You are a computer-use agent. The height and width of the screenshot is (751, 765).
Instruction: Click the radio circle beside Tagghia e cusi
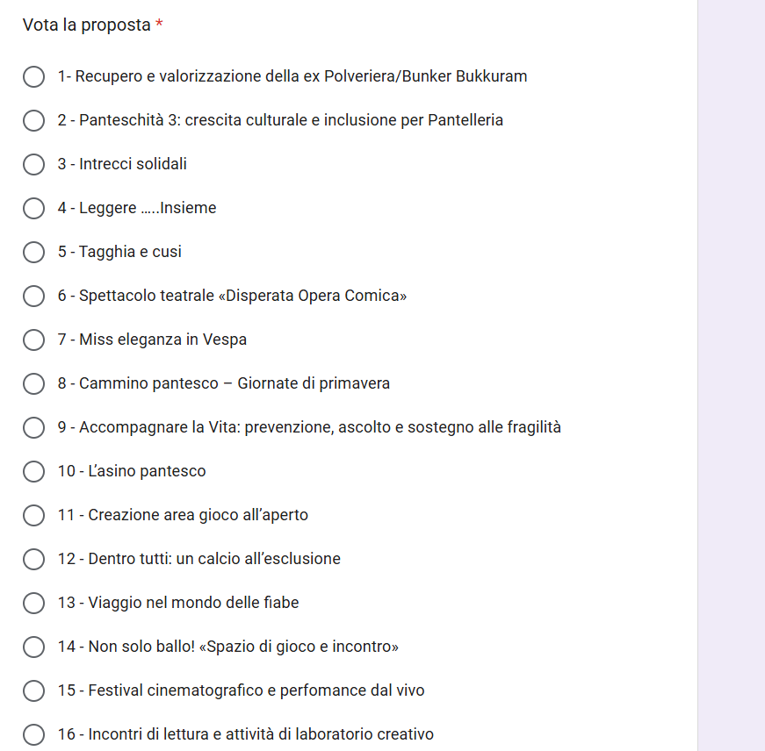coord(33,252)
